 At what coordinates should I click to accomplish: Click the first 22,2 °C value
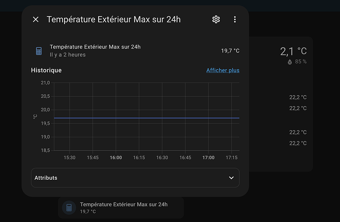pyautogui.click(x=298, y=97)
